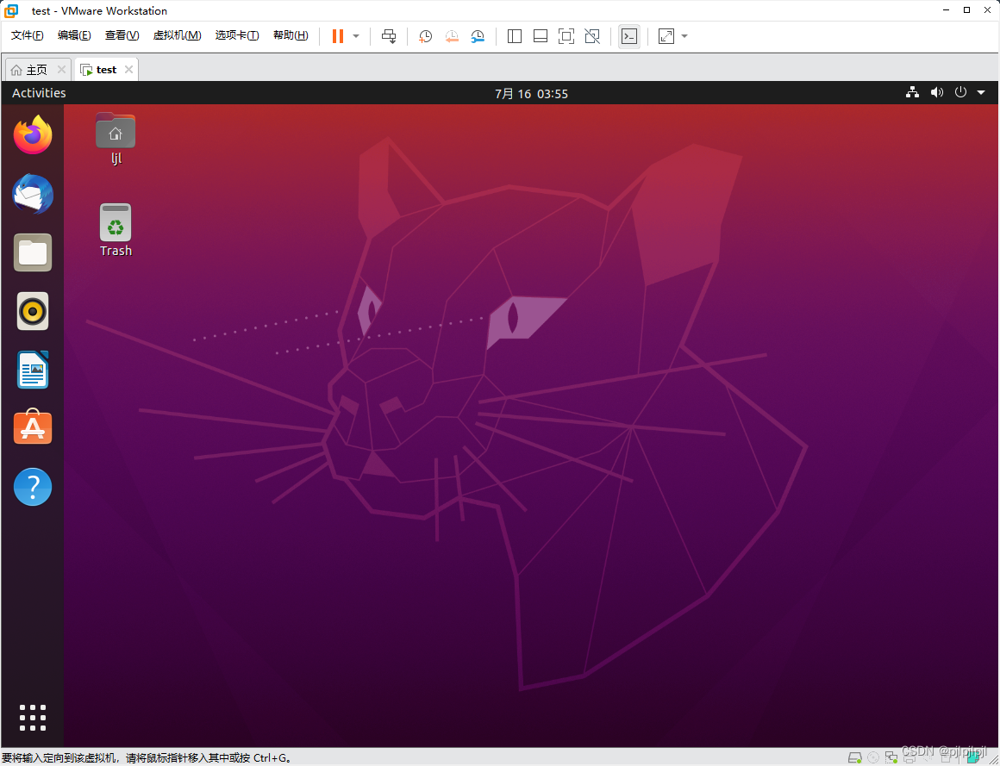Image resolution: width=1000 pixels, height=766 pixels.
Task: Open the snapshot manager
Action: pos(478,36)
